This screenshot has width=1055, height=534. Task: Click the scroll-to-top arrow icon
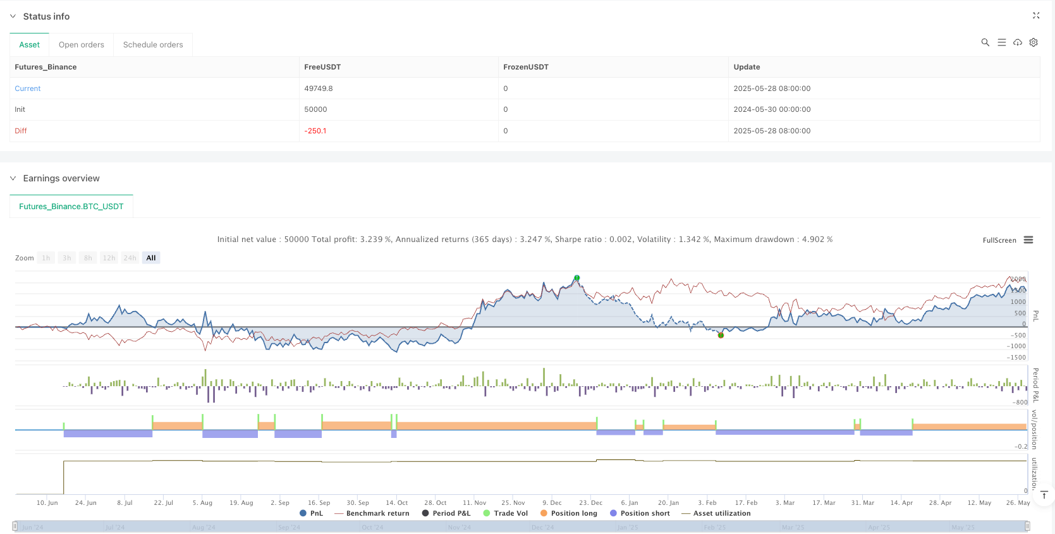tap(1044, 495)
